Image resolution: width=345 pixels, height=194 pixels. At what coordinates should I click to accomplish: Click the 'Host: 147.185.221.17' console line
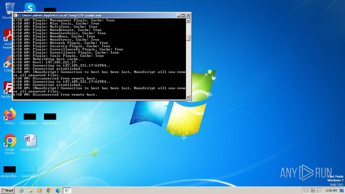(44, 62)
